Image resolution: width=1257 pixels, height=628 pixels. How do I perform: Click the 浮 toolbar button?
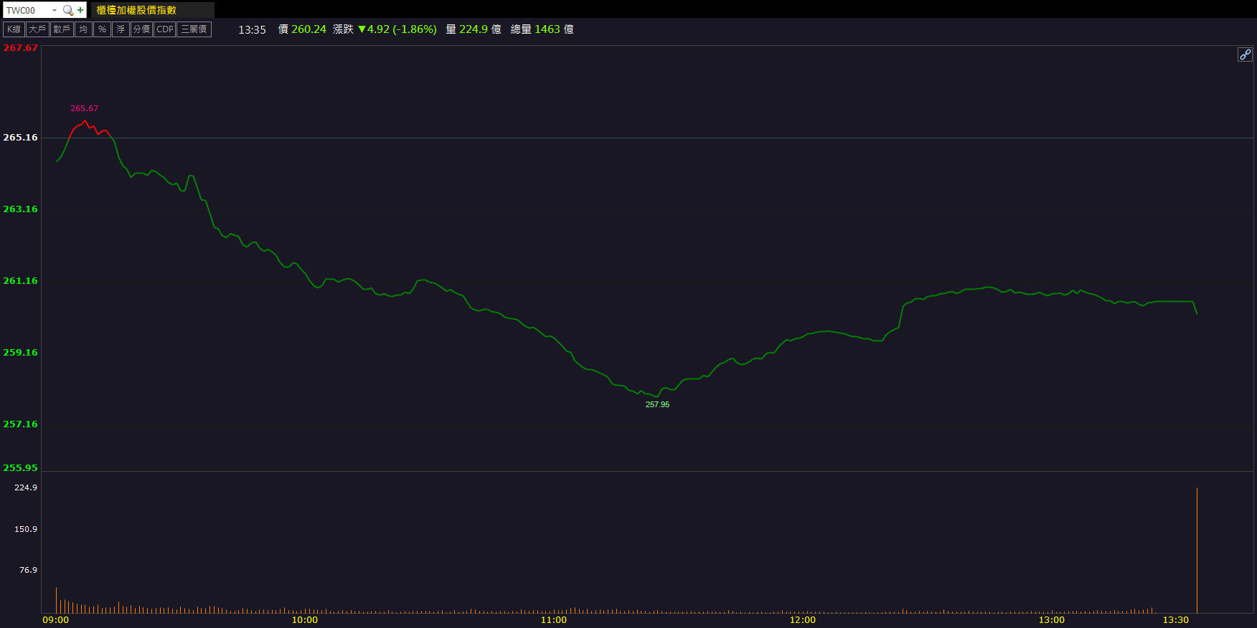point(121,29)
